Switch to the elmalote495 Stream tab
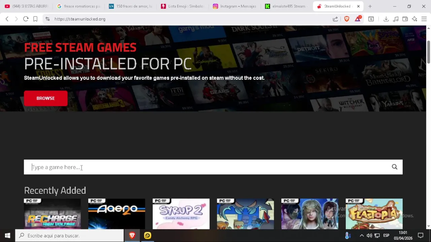 point(287,6)
